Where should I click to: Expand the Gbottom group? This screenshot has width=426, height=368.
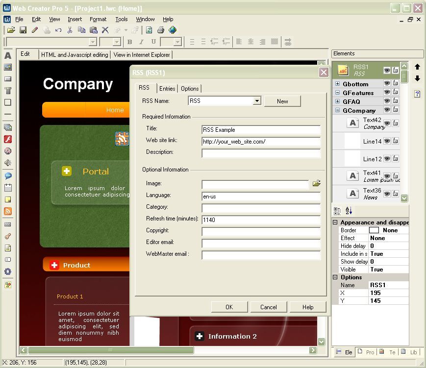[337, 84]
